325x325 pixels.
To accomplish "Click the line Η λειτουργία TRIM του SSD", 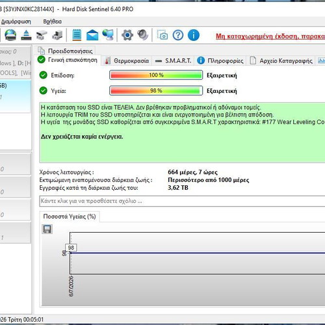I will click(157, 114).
